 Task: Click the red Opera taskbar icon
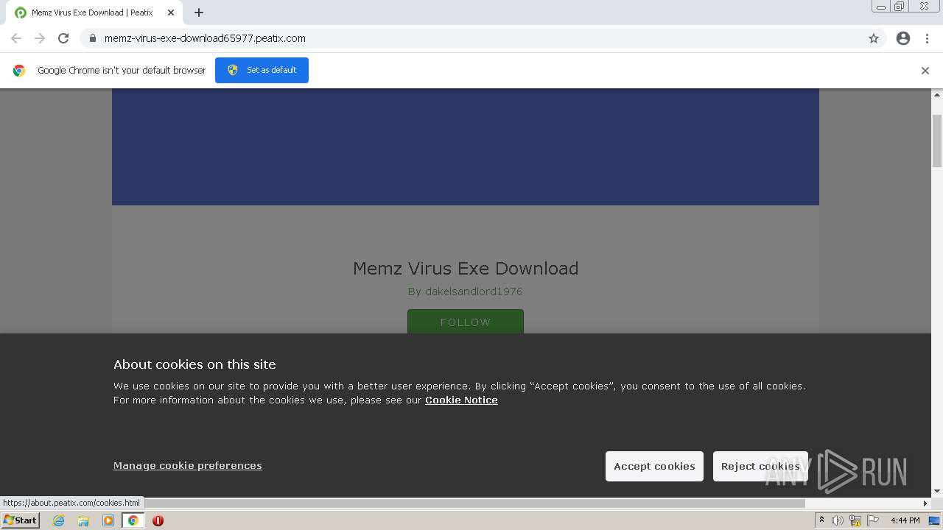coord(158,520)
